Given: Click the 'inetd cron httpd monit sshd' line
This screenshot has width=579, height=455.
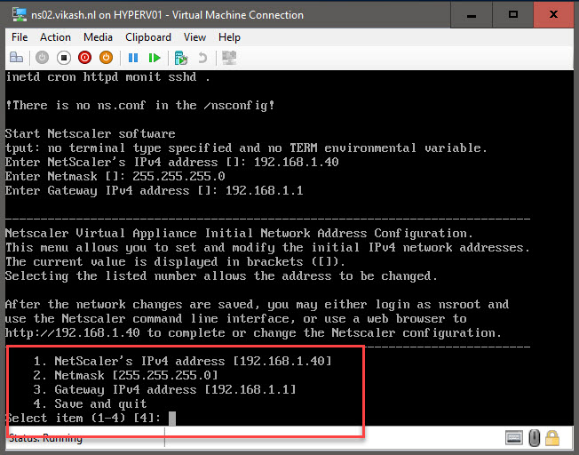Looking at the screenshot, I should tap(107, 77).
